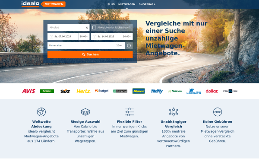This screenshot has height=162, width=259.
Task: Click the Alamo logo
Action: point(139,91)
